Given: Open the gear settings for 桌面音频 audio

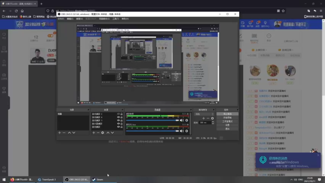Looking at the screenshot, I should pyautogui.click(x=187, y=120).
